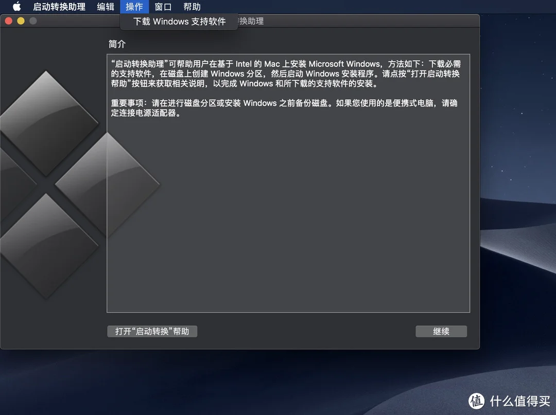556x415 pixels.
Task: Click the 打开“启动转换”帮助 button
Action: tap(152, 331)
